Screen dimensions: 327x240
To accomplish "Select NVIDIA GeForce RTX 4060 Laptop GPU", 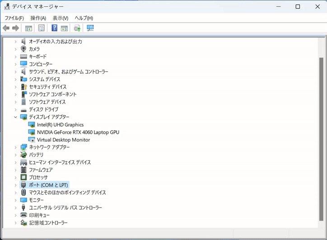I will 78,132.
